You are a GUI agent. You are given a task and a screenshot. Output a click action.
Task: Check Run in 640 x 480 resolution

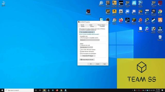(81, 50)
